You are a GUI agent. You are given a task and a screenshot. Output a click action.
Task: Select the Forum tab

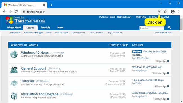pos(30,28)
